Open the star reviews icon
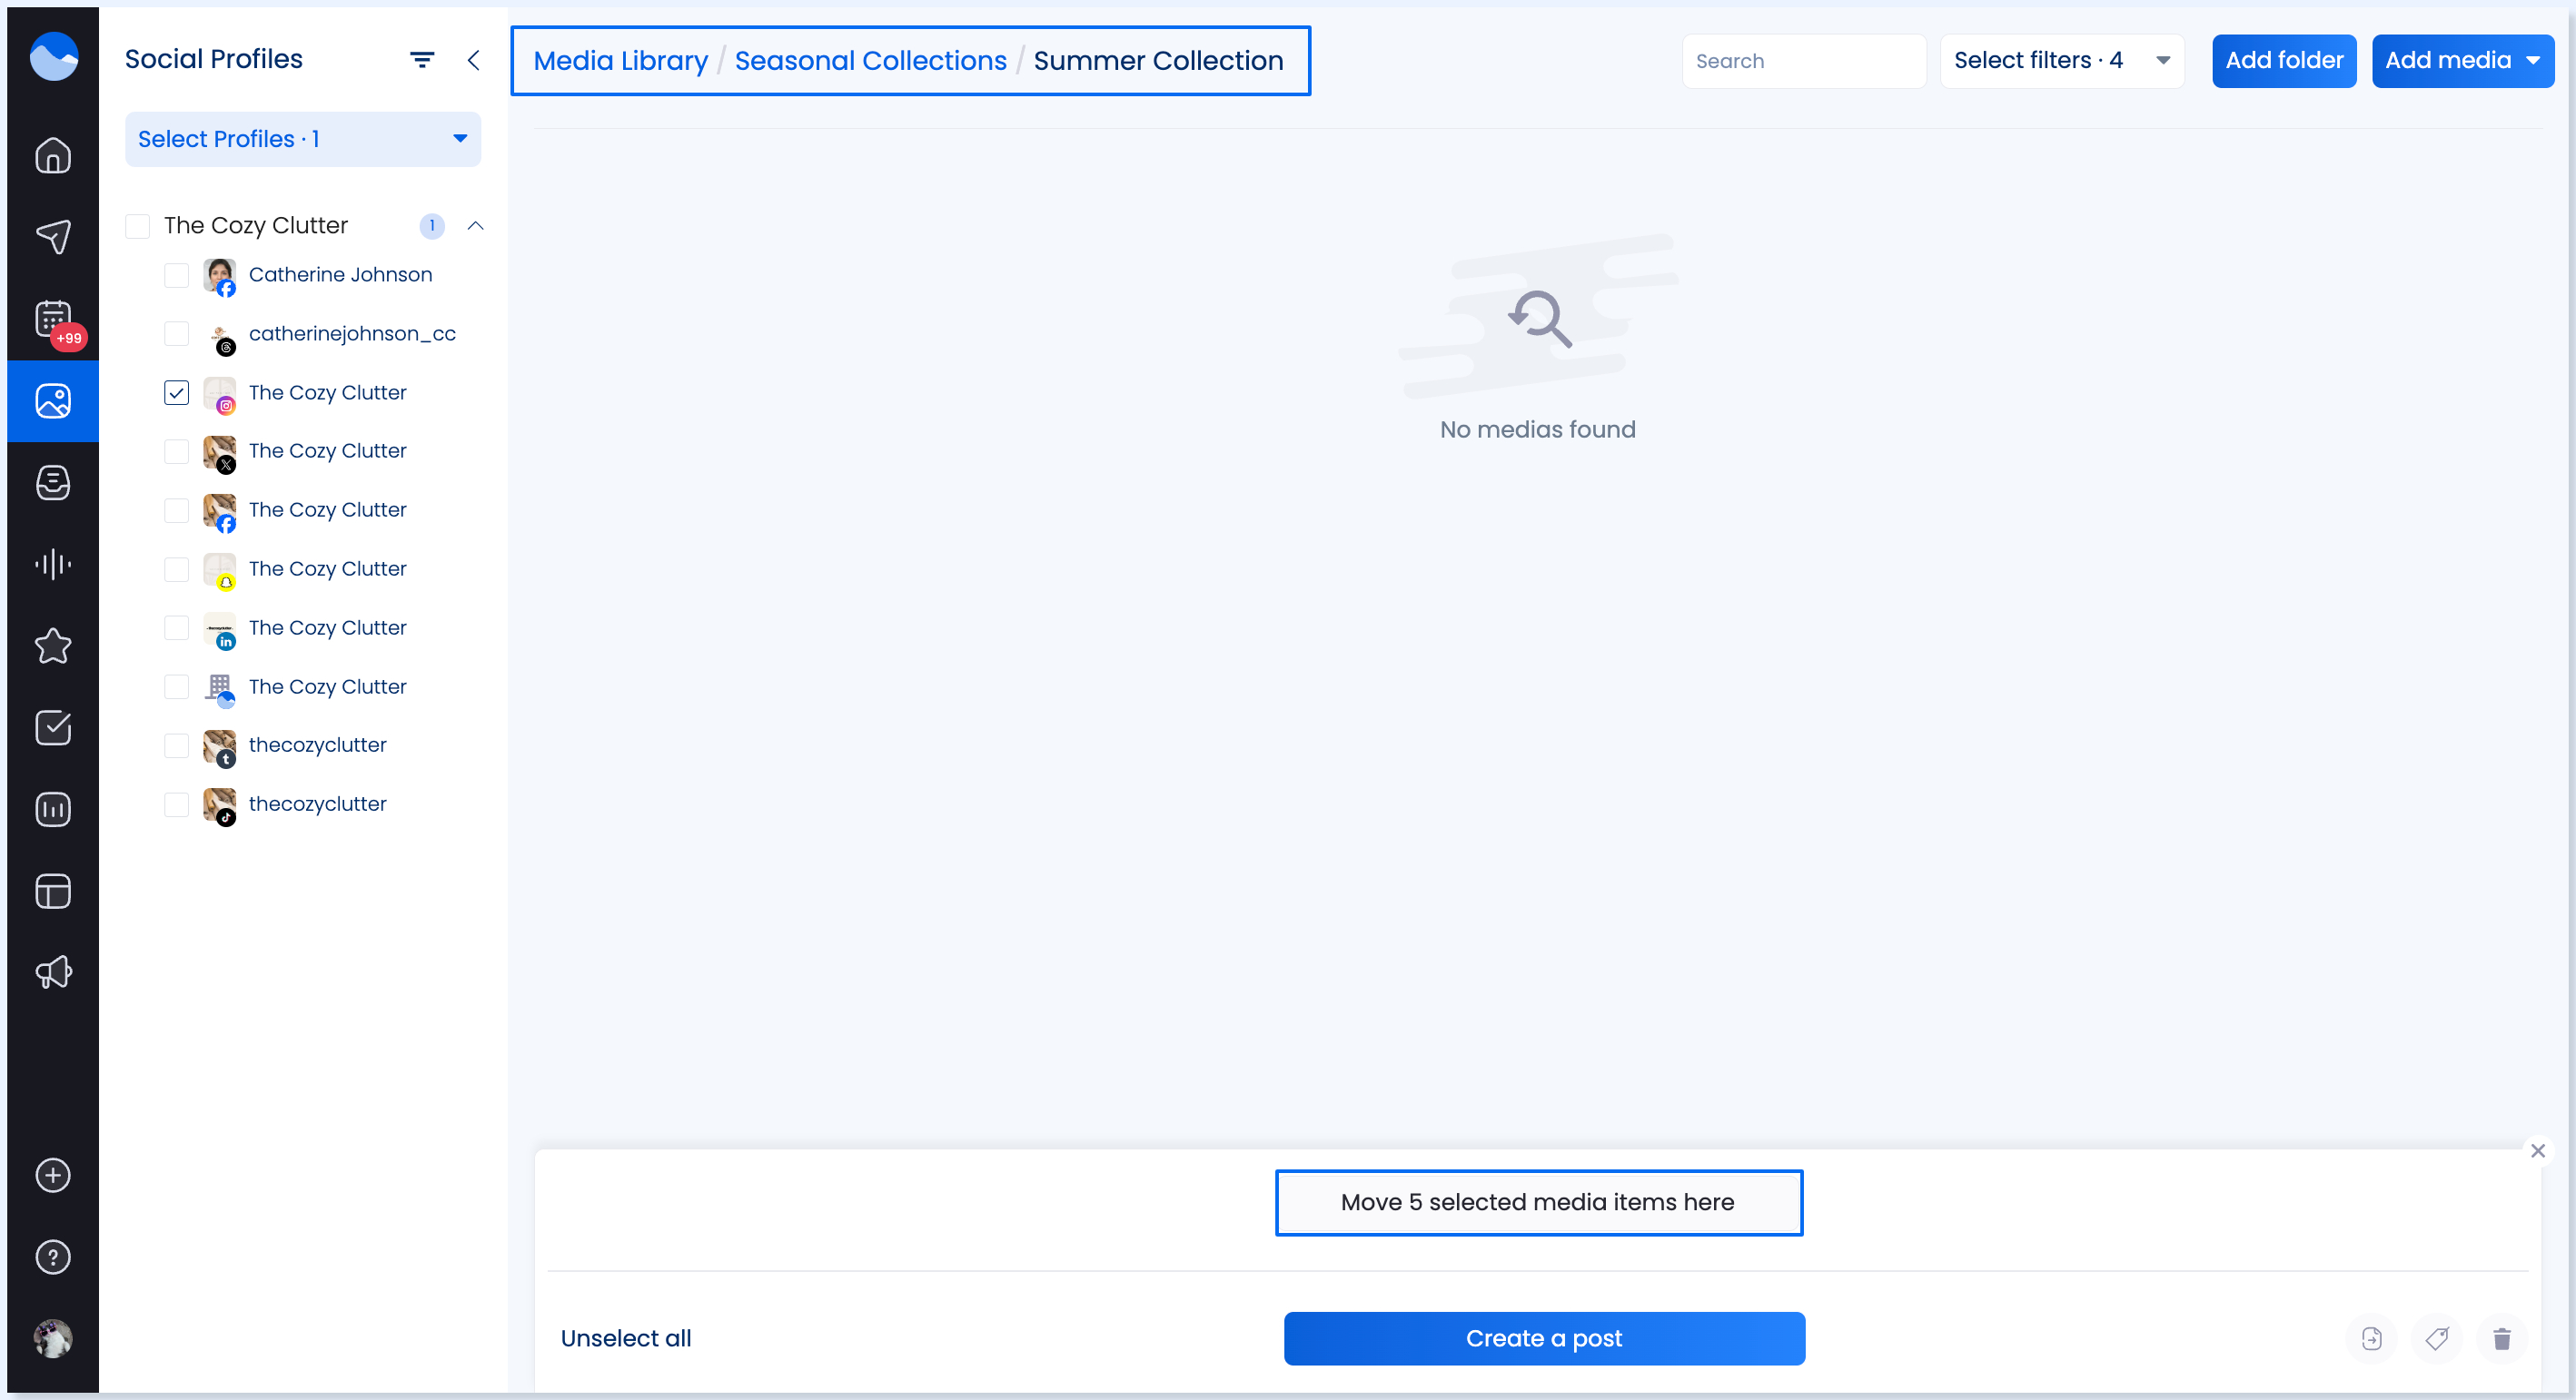This screenshot has width=2576, height=1400. click(53, 646)
